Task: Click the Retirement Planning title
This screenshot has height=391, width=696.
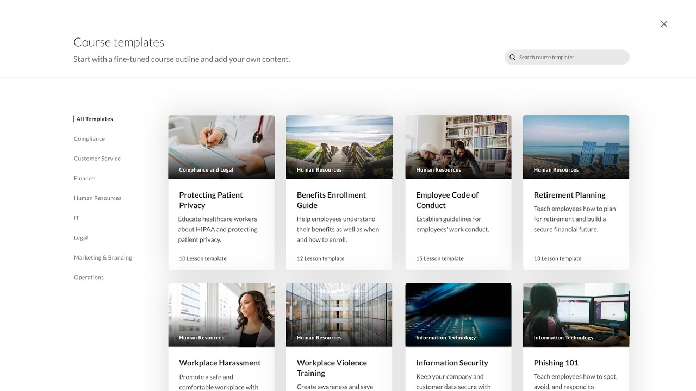Action: [570, 195]
